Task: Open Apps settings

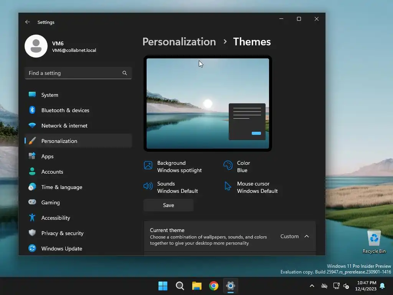Action: [x=78, y=156]
